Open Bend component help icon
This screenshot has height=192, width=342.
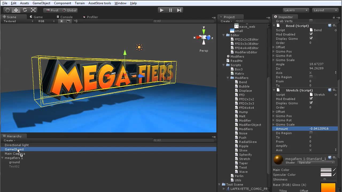(x=330, y=26)
